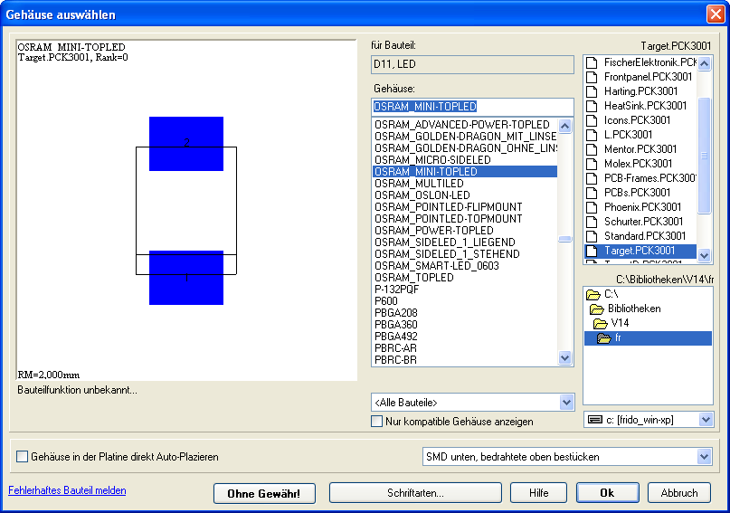This screenshot has height=513, width=730.
Task: Click the Gehäuse name input field
Action: [x=472, y=107]
